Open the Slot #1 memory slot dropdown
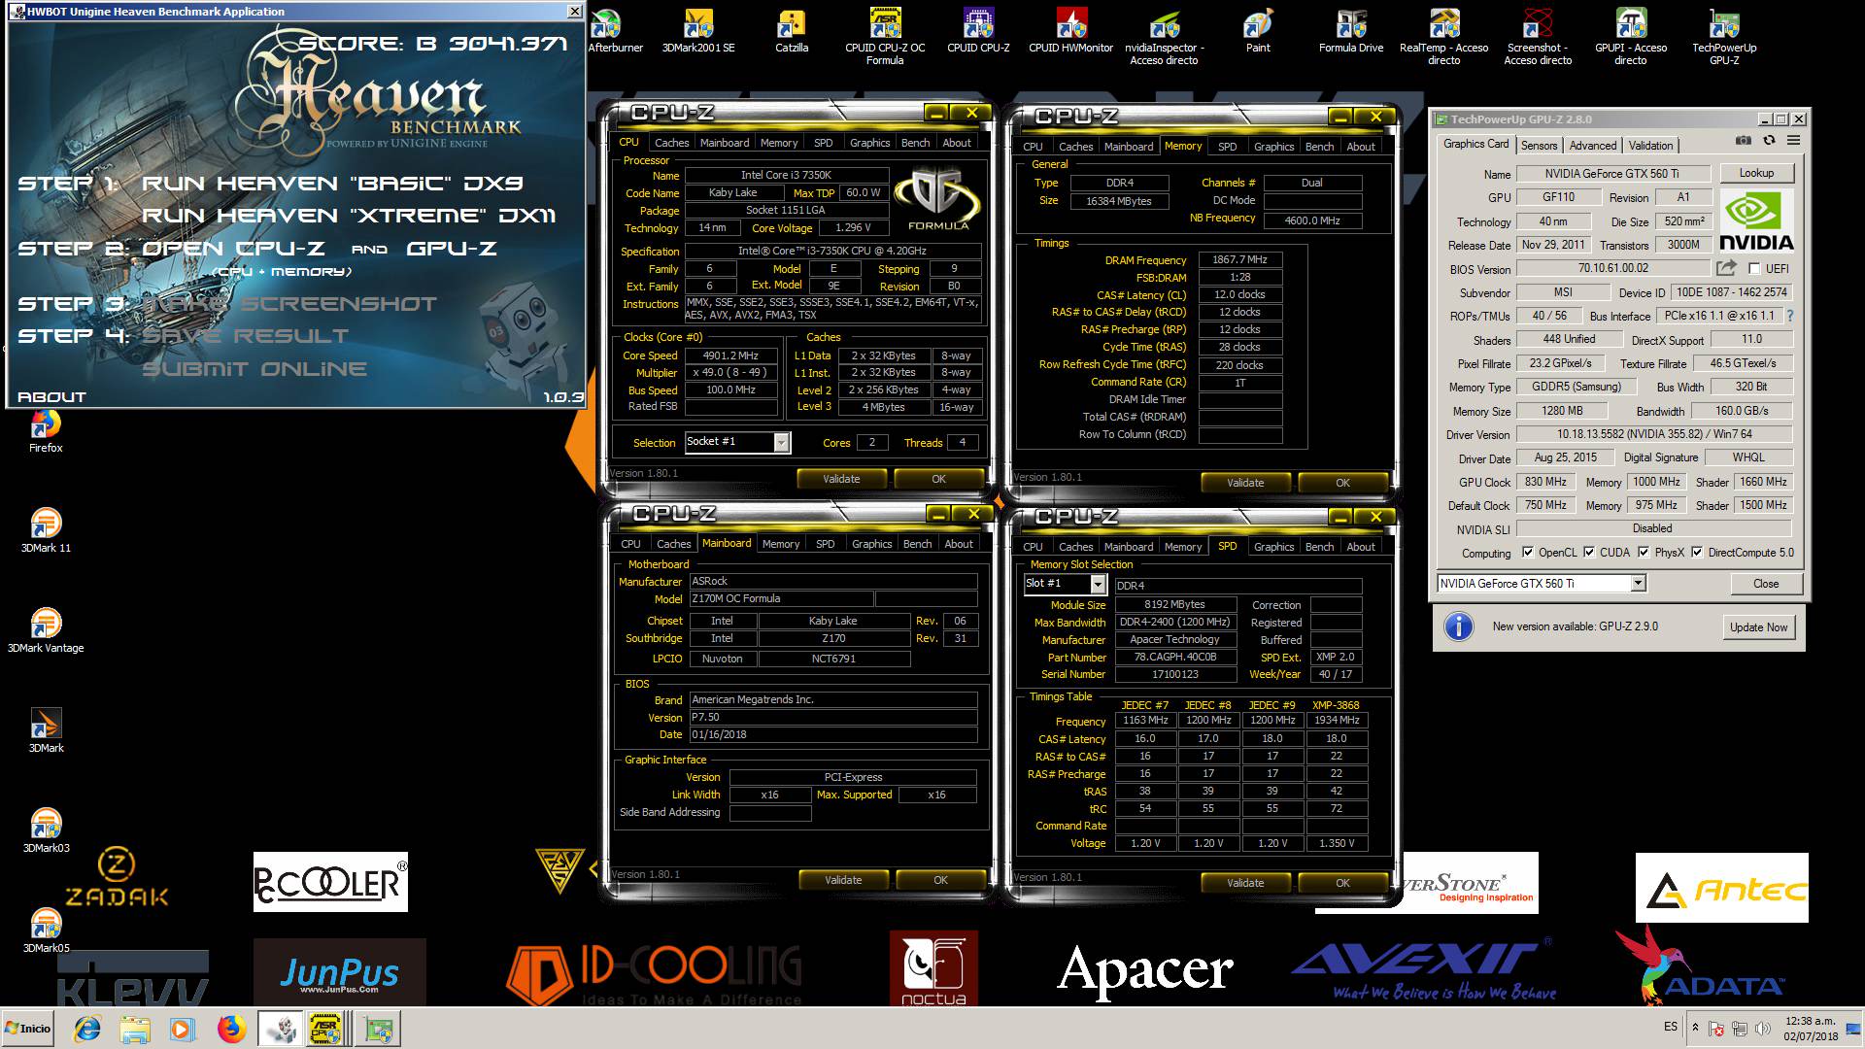1865x1049 pixels. click(1098, 584)
